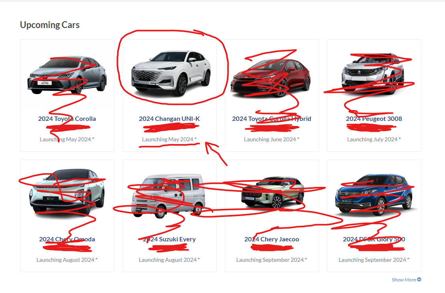Click the green Chery Jaecoo SUV image
Image resolution: width=445 pixels, height=293 pixels.
pyautogui.click(x=273, y=193)
